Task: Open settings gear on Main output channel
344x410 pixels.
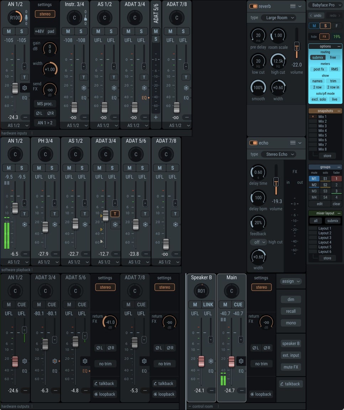Action: click(x=241, y=361)
